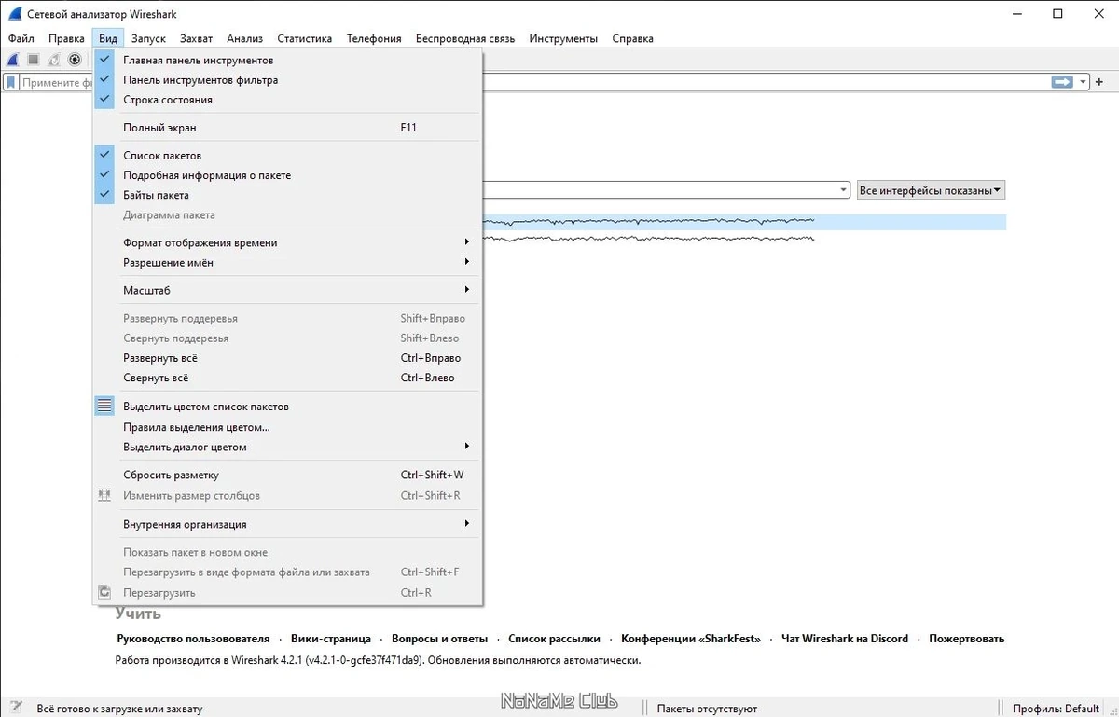Click the Пожертвовать link
The height and width of the screenshot is (717, 1119).
tap(966, 639)
